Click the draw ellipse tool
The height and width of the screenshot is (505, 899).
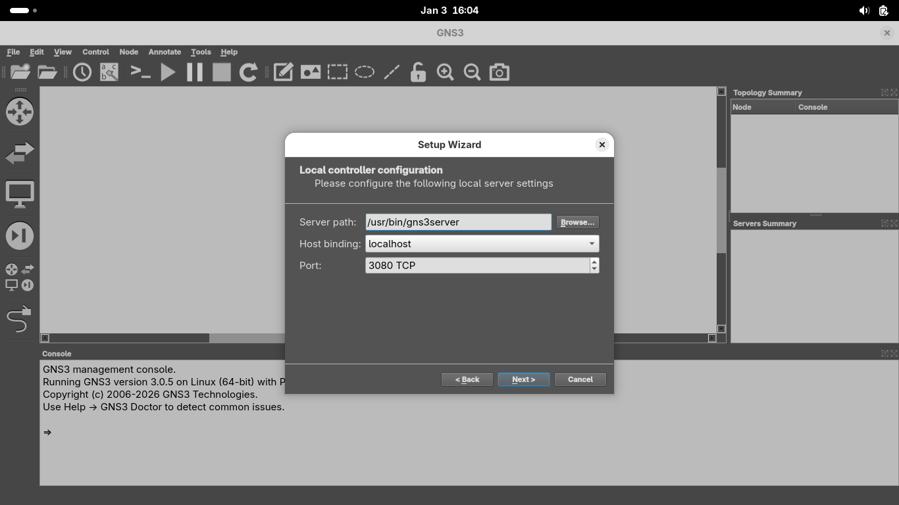click(365, 72)
